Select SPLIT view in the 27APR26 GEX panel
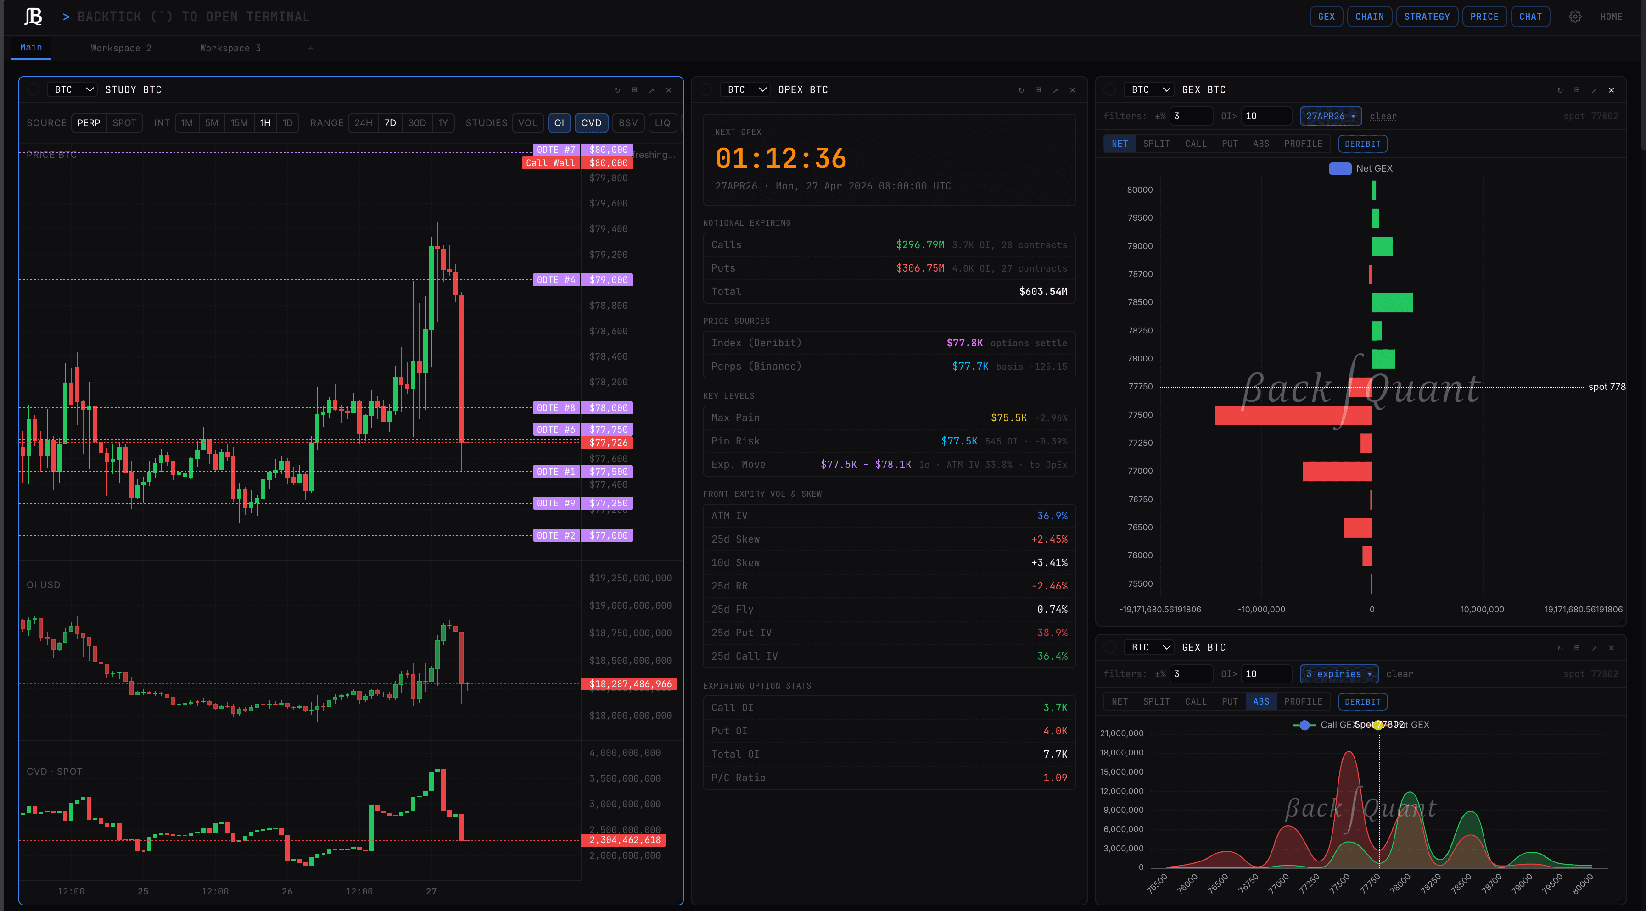 click(x=1157, y=144)
